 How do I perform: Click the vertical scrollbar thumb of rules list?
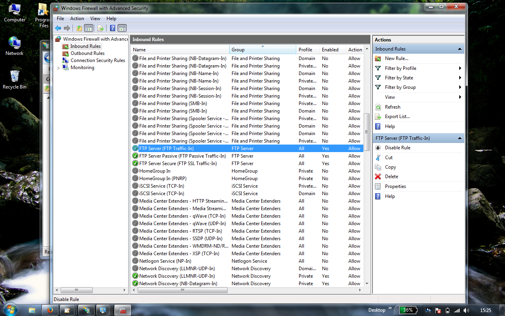367,132
